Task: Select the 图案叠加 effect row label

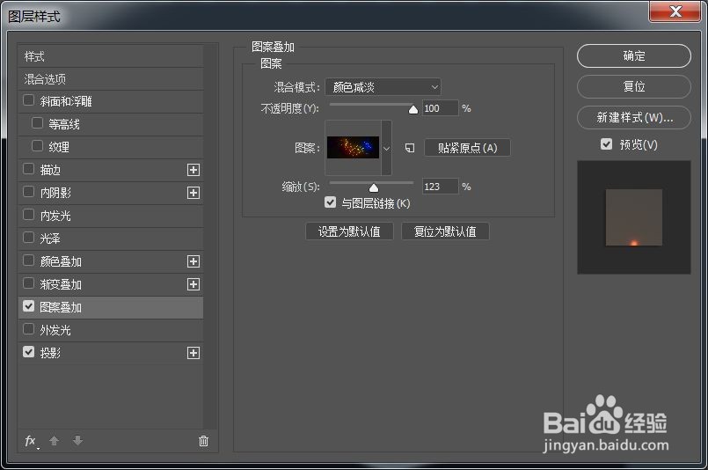Action: tap(61, 307)
